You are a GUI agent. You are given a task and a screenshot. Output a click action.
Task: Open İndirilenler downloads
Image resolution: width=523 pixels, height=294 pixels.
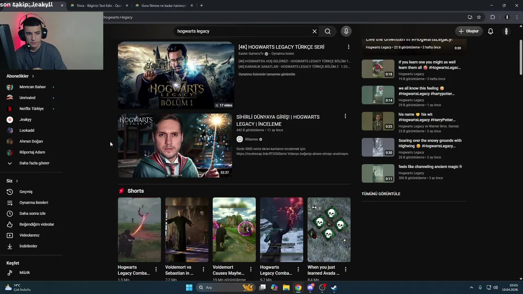31,246
